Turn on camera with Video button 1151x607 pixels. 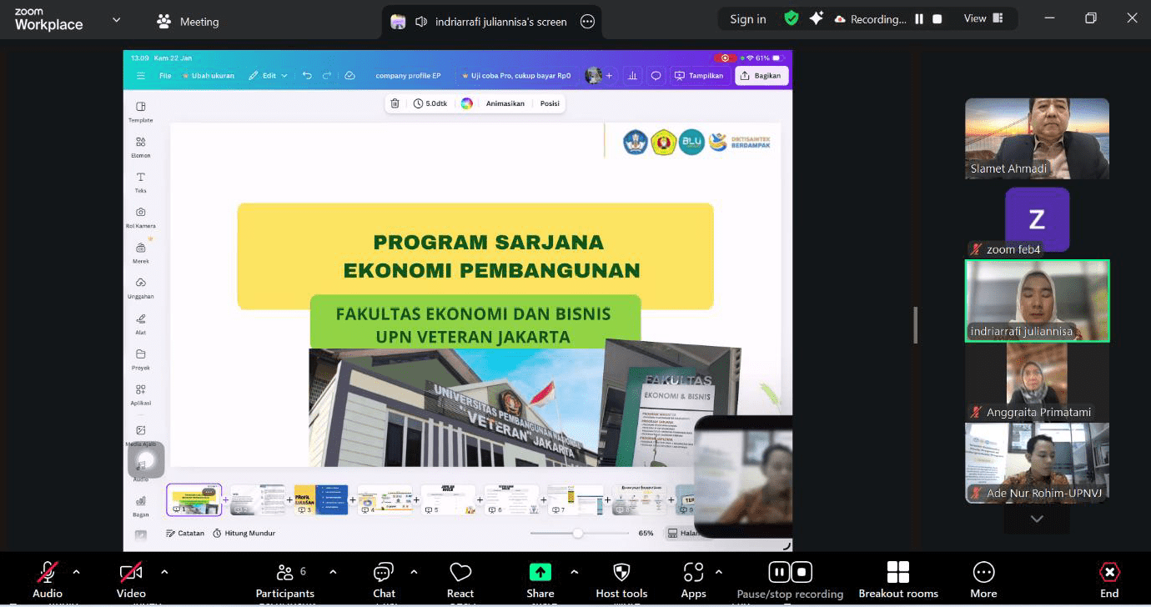coord(131,579)
